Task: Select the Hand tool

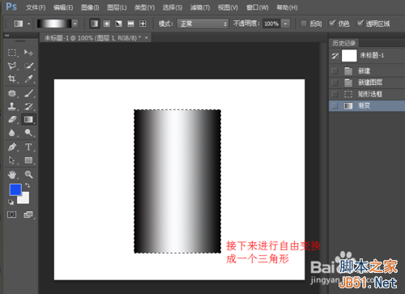Action: pyautogui.click(x=12, y=175)
